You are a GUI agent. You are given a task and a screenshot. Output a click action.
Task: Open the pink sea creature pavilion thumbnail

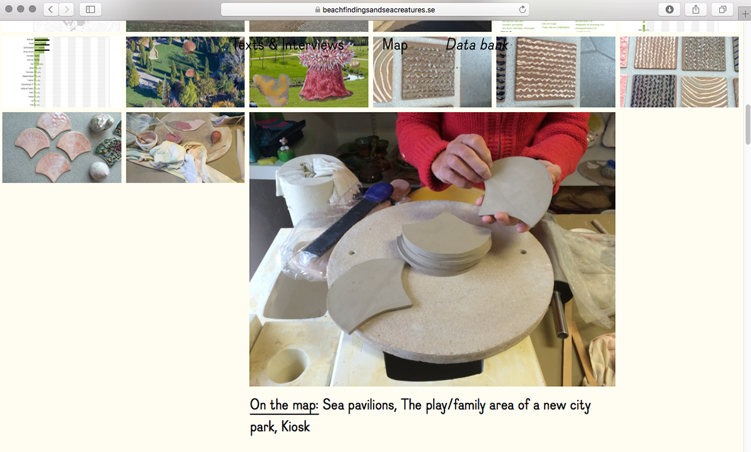(309, 72)
